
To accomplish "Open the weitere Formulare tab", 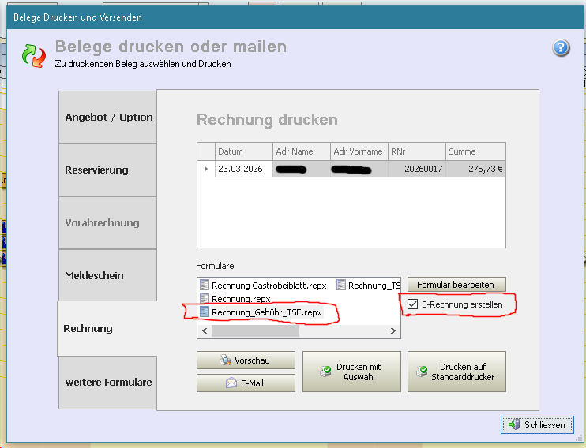I will click(x=108, y=383).
